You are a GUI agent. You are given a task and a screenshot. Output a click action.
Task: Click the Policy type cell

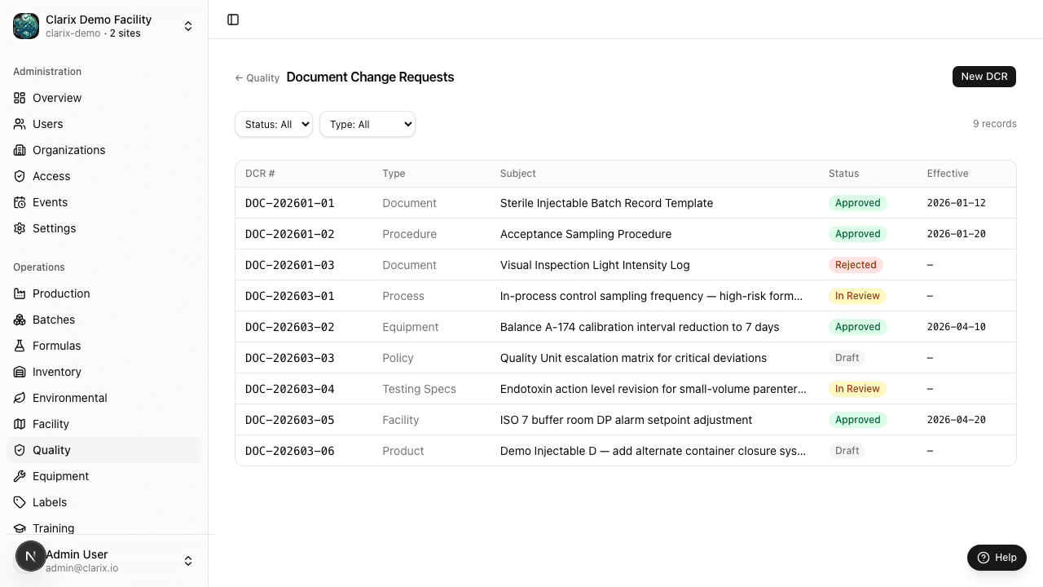[x=398, y=358]
